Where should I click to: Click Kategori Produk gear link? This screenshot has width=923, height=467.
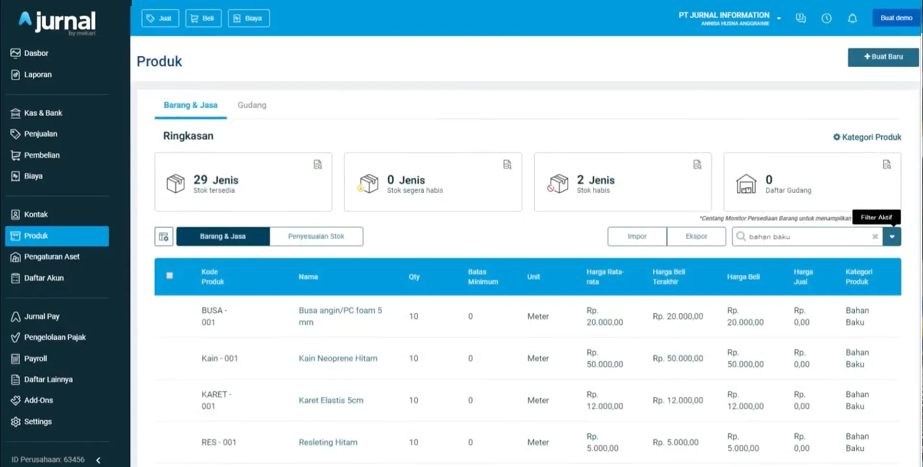click(x=867, y=137)
